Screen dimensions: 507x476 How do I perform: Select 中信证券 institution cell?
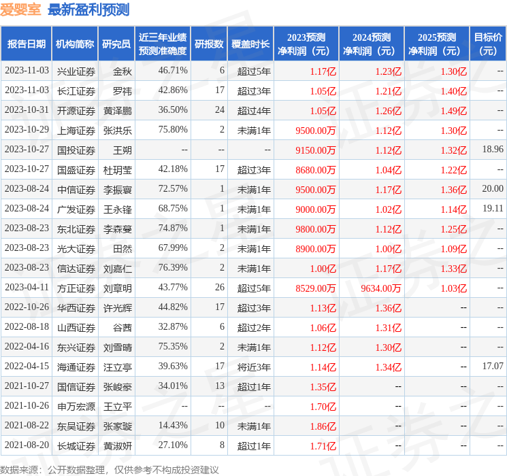[x=76, y=190]
